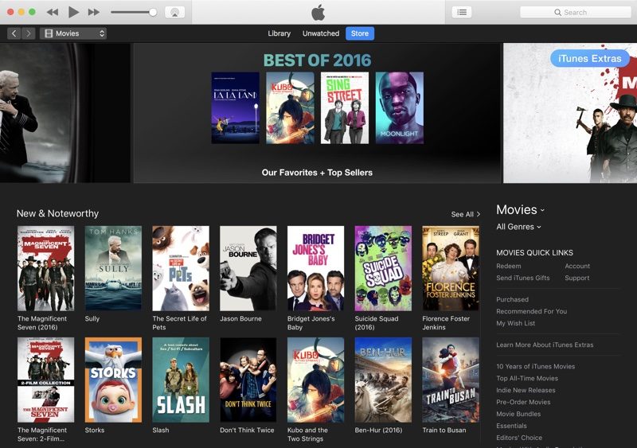Click the Search field
This screenshot has width=637, height=448.
tap(575, 12)
